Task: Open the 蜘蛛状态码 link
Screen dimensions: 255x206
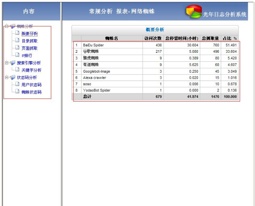Action: (31, 92)
